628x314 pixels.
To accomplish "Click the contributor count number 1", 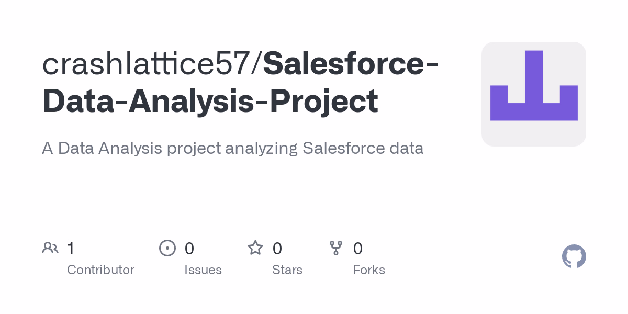I will (71, 248).
